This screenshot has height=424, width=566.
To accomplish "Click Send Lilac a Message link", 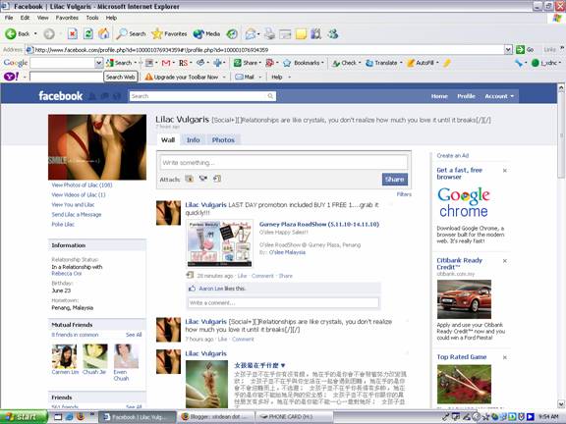I will coord(77,215).
